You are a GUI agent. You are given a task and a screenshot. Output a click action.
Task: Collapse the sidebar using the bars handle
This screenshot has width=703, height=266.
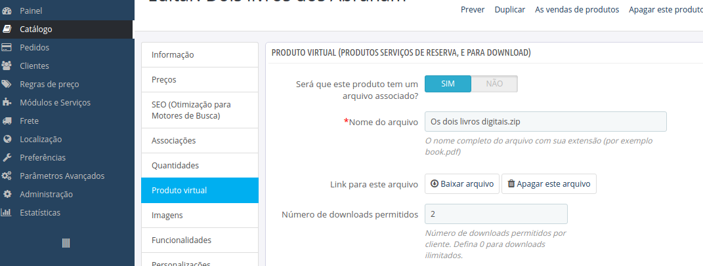[66, 243]
